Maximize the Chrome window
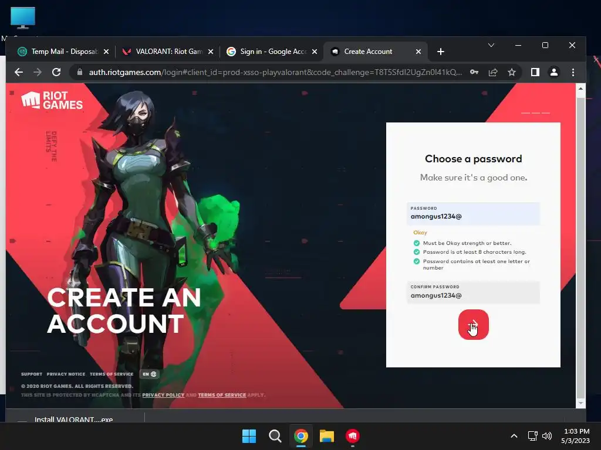The image size is (601, 450). (x=545, y=45)
